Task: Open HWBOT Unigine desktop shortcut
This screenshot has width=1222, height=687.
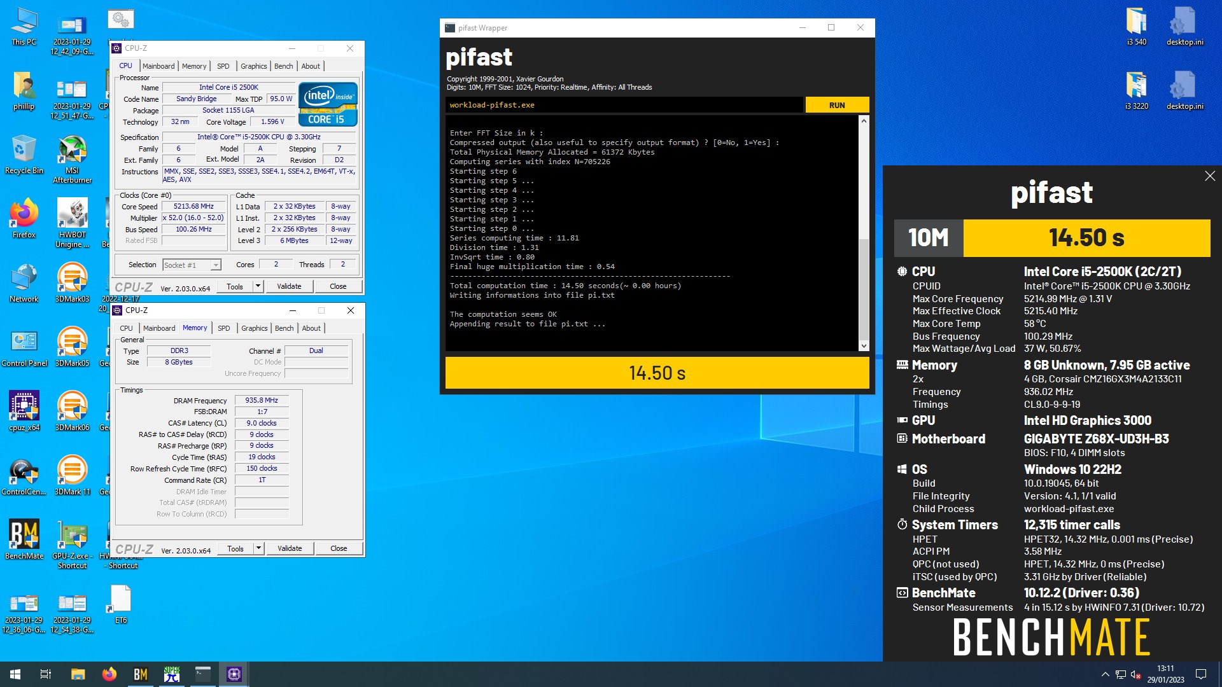Action: (x=73, y=224)
